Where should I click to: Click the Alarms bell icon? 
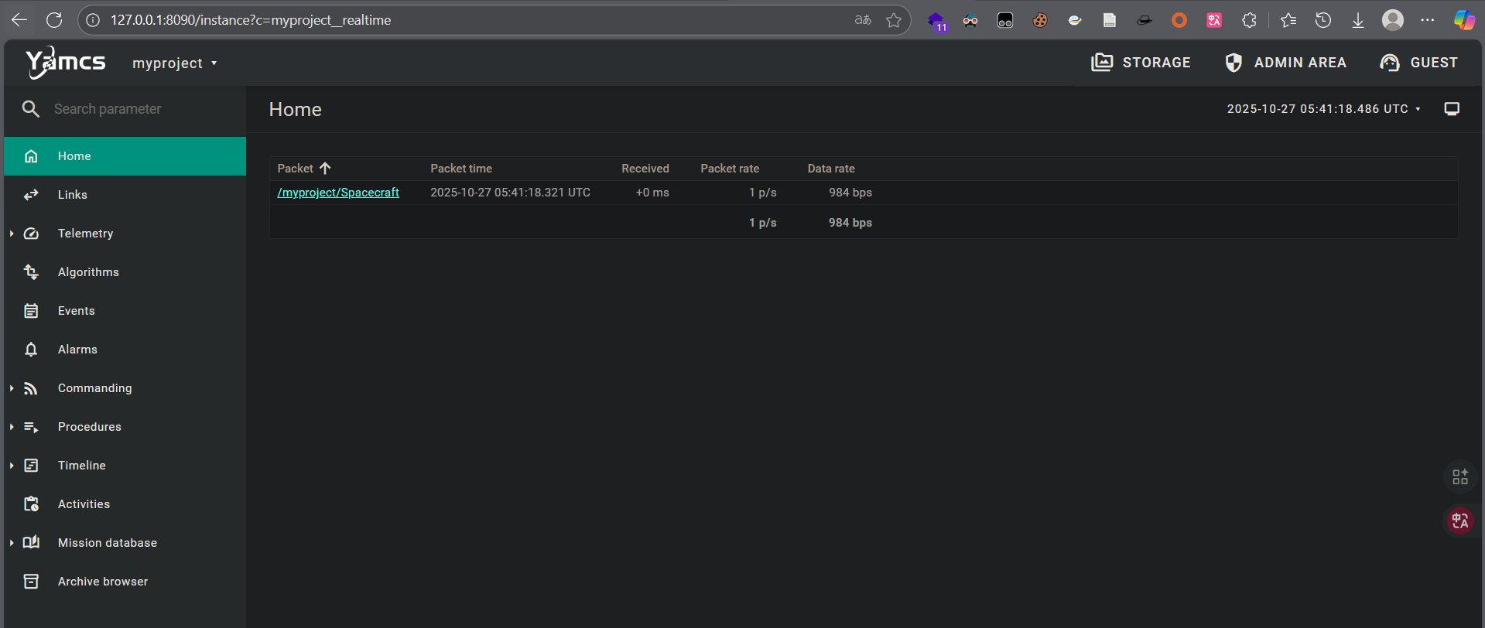tap(31, 350)
